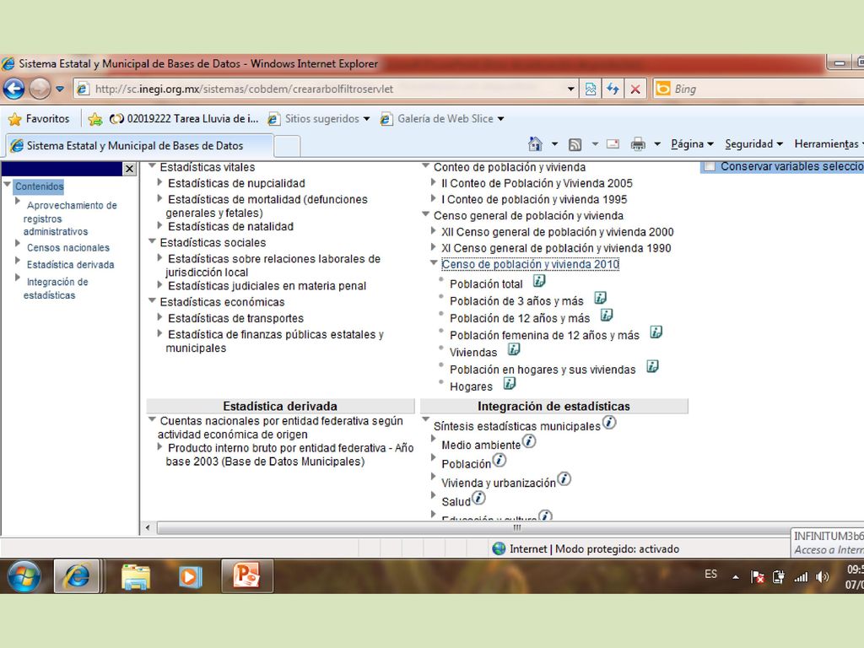
Task: Collapse Estadísticas económicas section
Action: pyautogui.click(x=153, y=300)
